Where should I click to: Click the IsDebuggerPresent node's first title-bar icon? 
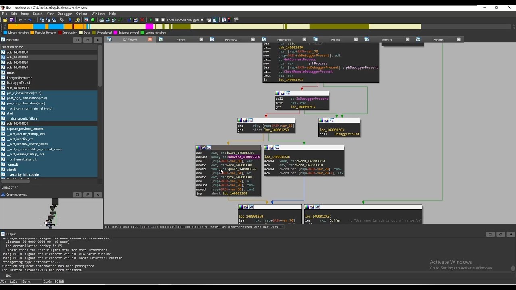coord(277,93)
